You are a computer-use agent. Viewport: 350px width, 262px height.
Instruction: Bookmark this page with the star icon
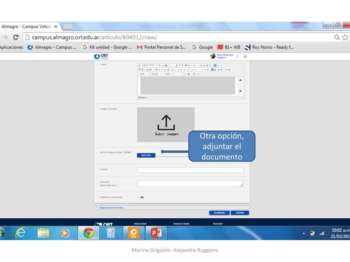345,37
